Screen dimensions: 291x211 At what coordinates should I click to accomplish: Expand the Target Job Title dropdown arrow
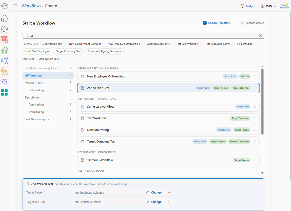pos(169,202)
